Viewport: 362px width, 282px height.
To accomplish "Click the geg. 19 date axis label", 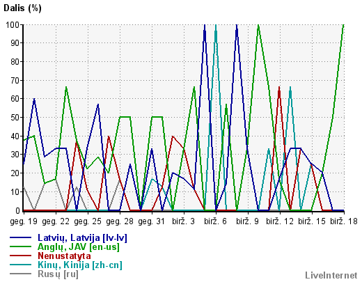I will (24, 221).
